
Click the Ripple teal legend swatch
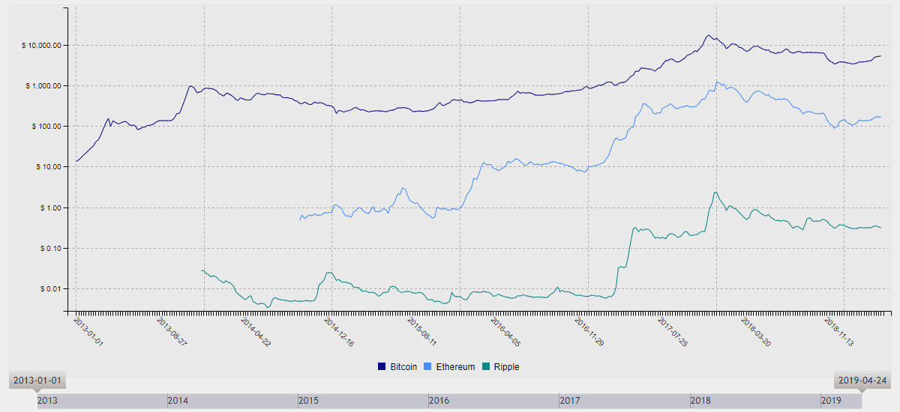click(x=485, y=367)
